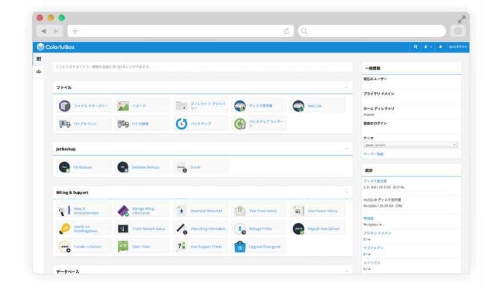Collapse the Billing & Support section
Image resolution: width=496 pixels, height=294 pixels.
[x=346, y=192]
